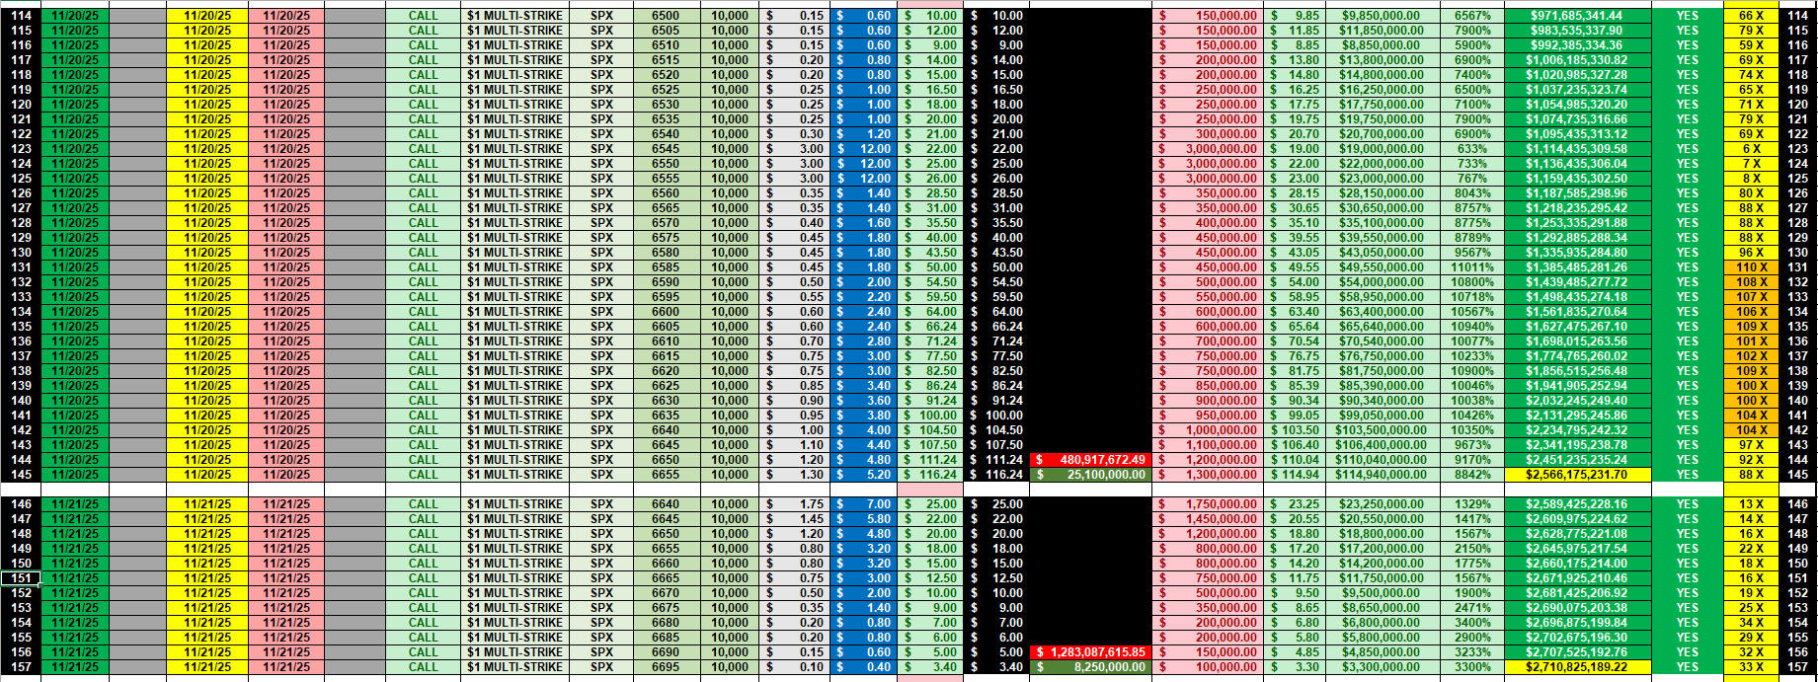The image size is (1818, 682).
Task: Select the 6 X multiplier cell
Action: pyautogui.click(x=1751, y=149)
